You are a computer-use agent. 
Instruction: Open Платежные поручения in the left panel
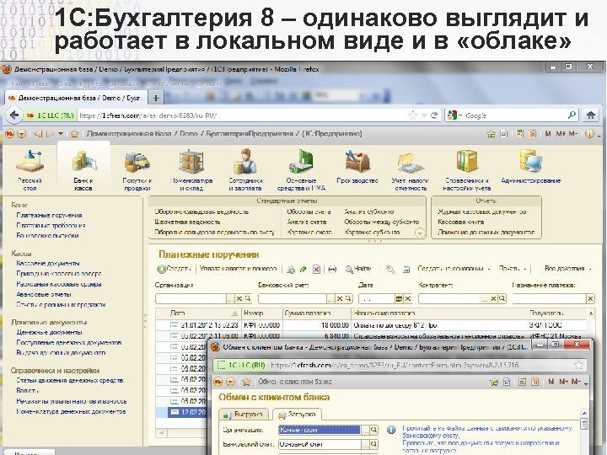(x=49, y=215)
